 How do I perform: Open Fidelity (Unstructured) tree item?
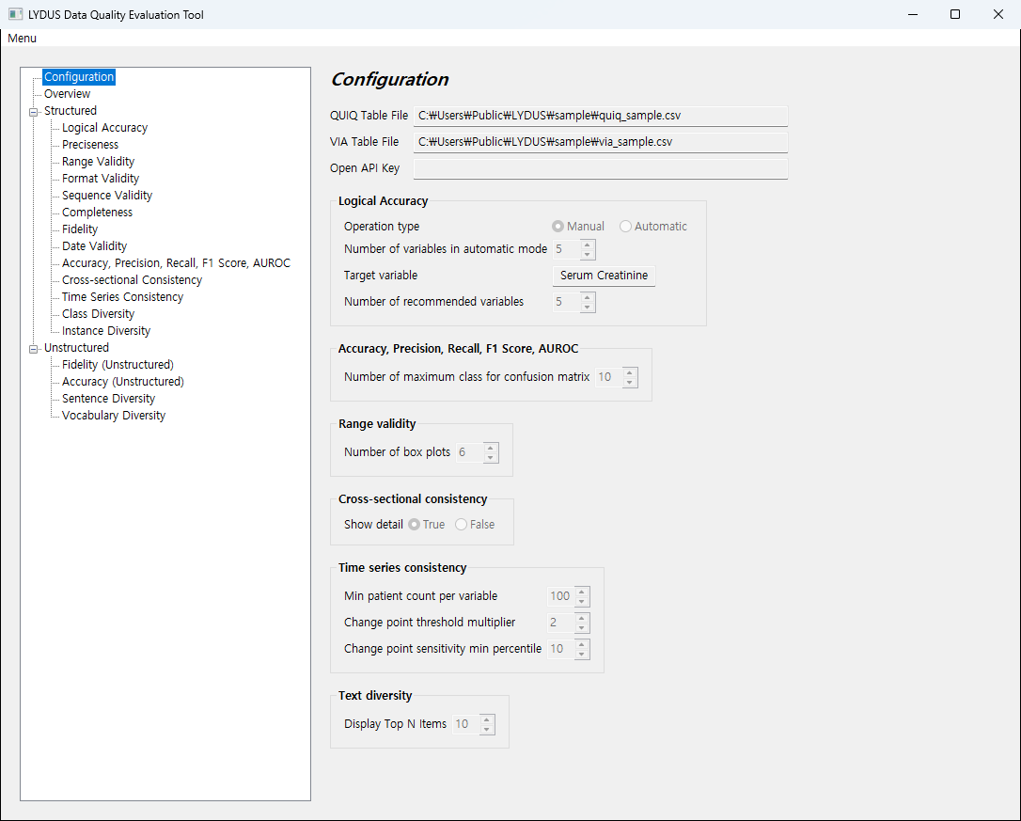point(118,365)
